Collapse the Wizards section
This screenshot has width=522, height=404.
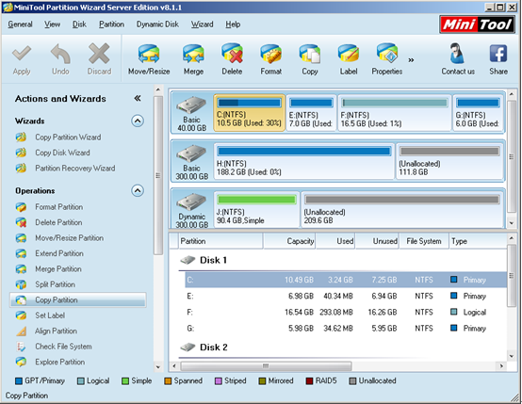pos(138,121)
